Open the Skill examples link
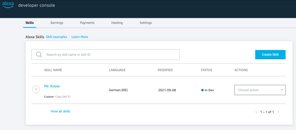This screenshot has width=296, height=130. pyautogui.click(x=57, y=37)
